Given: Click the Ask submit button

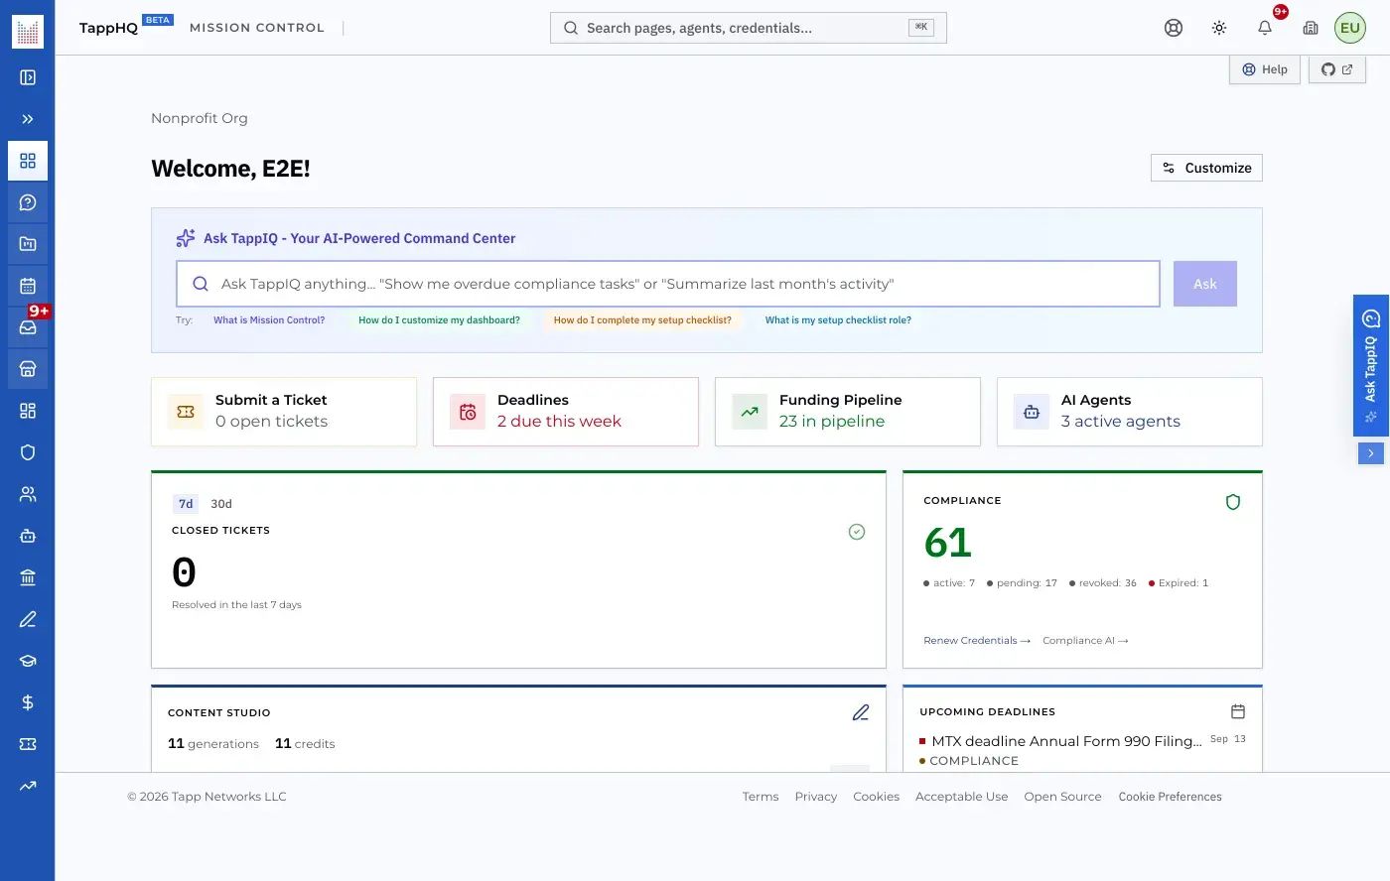Looking at the screenshot, I should 1205,284.
